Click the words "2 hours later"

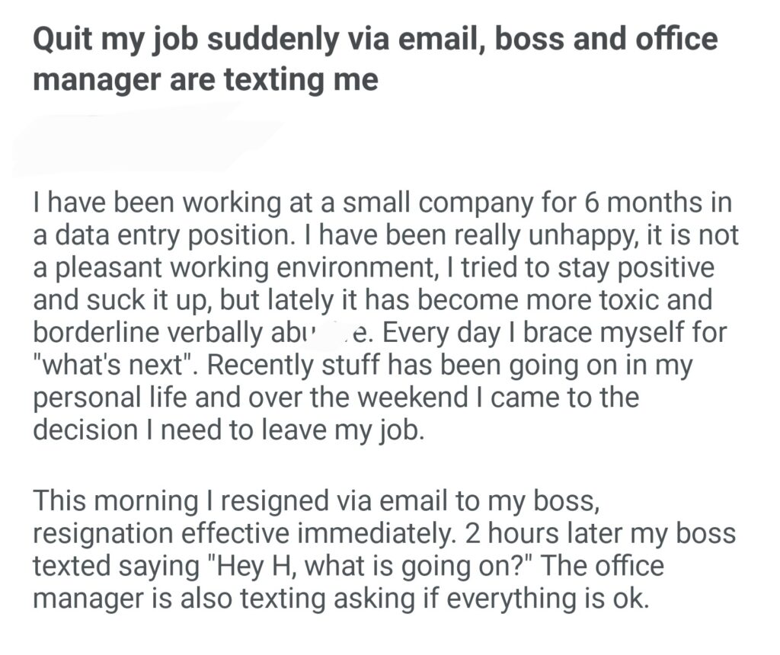[x=519, y=533]
